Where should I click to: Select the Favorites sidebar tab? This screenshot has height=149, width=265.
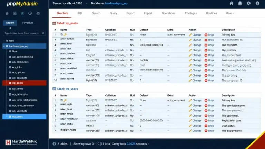point(28,23)
